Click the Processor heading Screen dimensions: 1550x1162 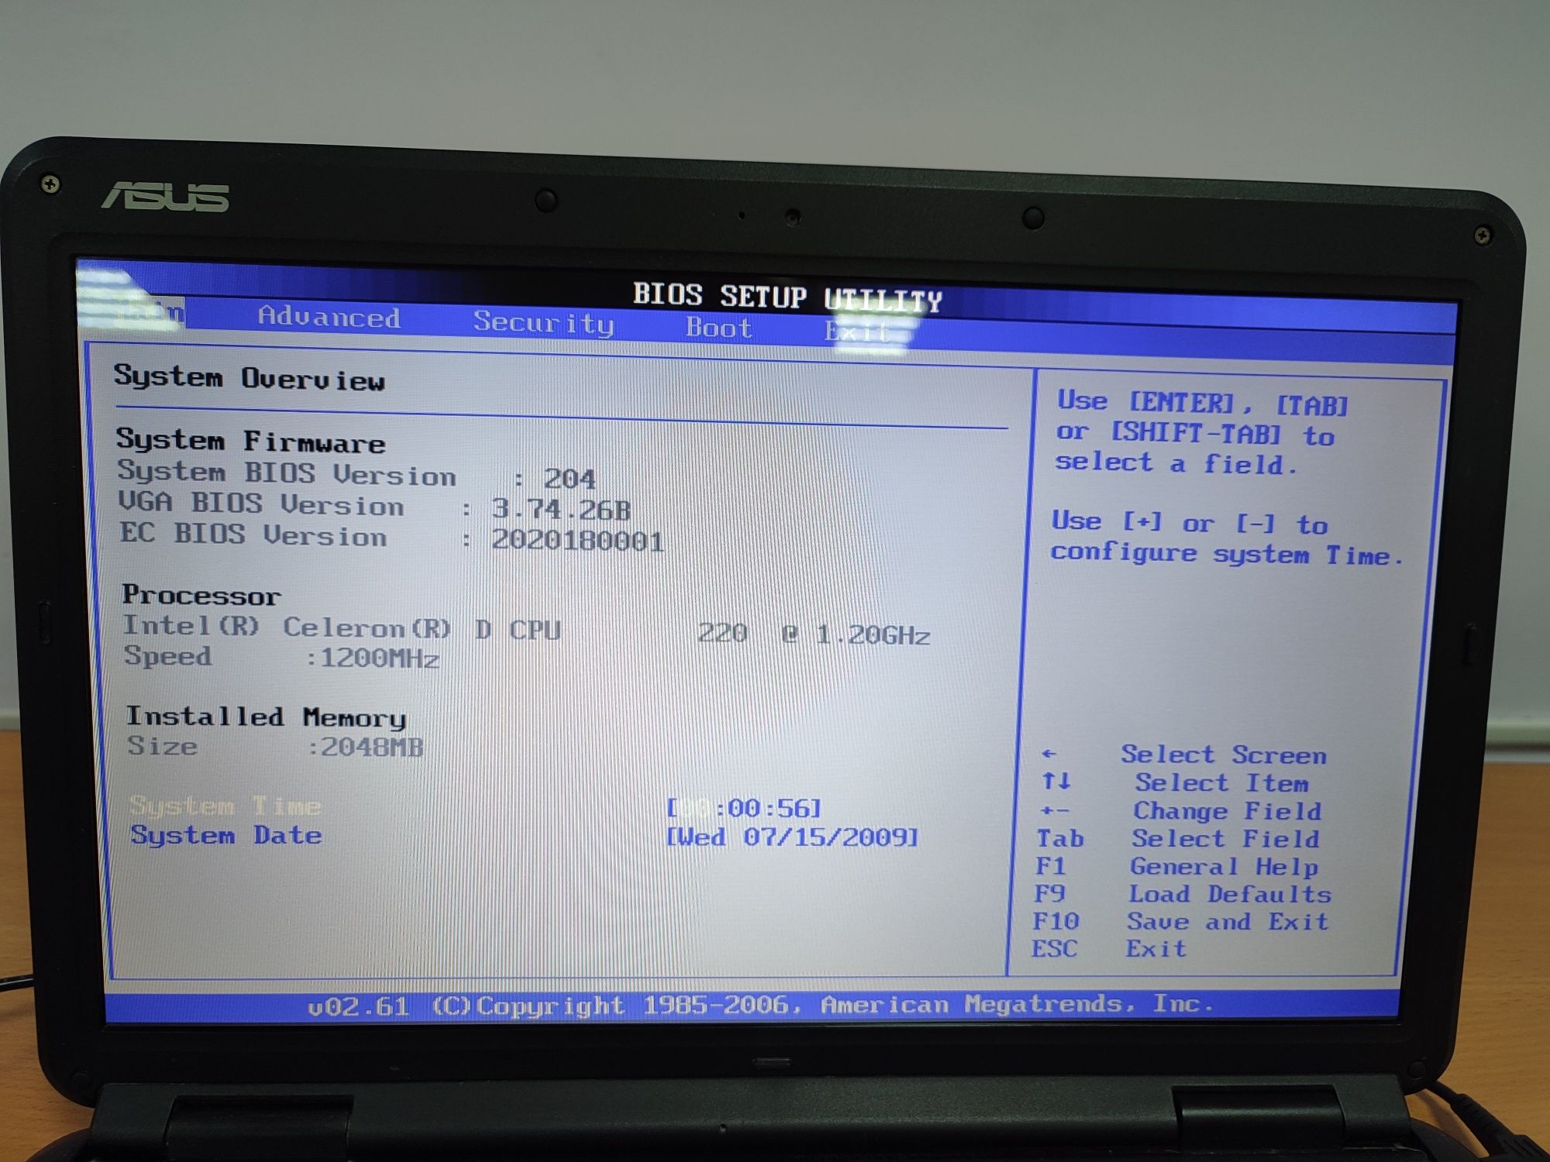click(201, 595)
